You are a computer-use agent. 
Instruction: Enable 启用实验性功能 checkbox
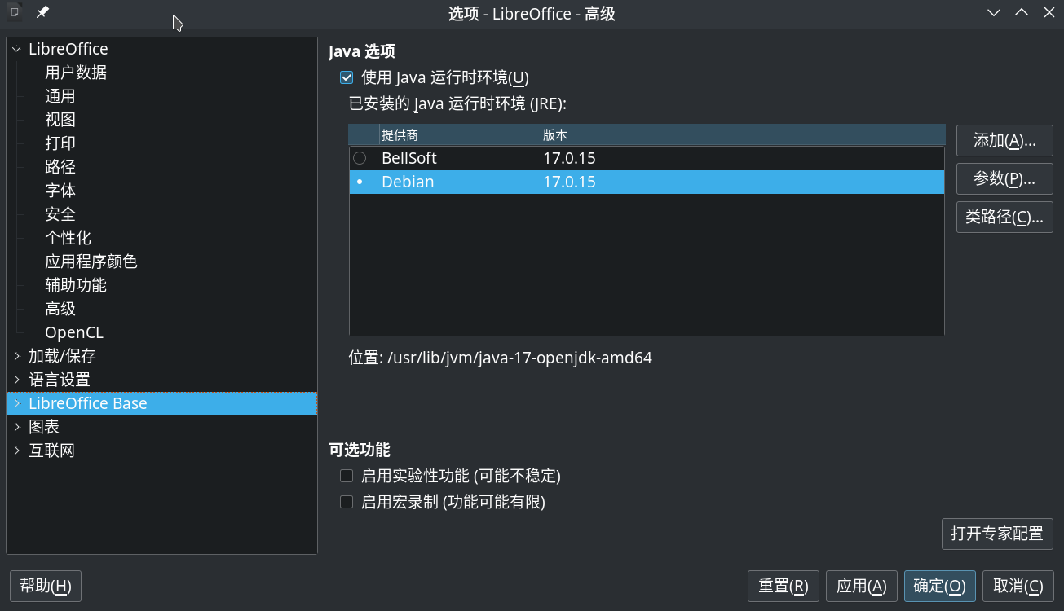click(347, 476)
